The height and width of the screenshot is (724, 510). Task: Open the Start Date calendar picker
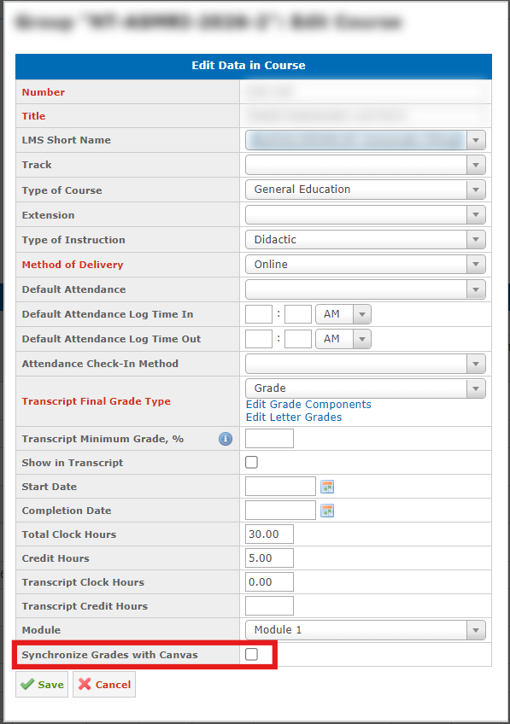pyautogui.click(x=327, y=487)
